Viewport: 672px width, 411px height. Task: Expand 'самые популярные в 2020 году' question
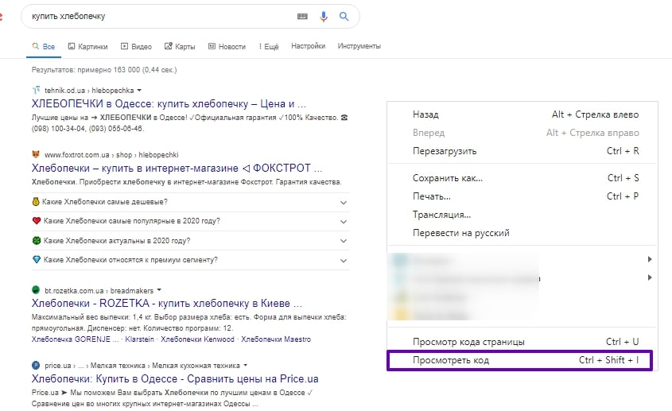[191, 221]
